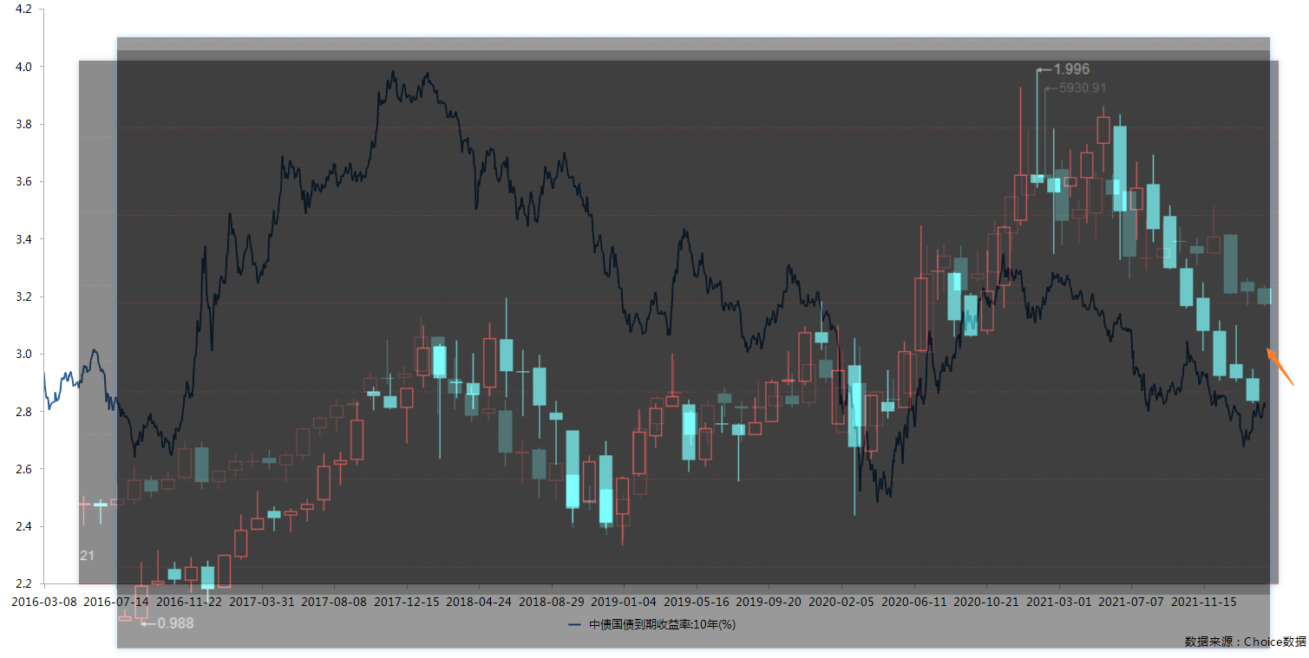1309x658 pixels.
Task: Click the 2.2 y-axis label
Action: pos(23,583)
